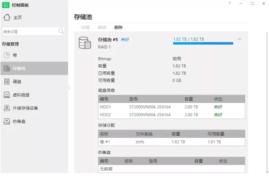Open 外接存储设备 menu entry
Image resolution: width=269 pixels, height=176 pixels.
(x=25, y=108)
